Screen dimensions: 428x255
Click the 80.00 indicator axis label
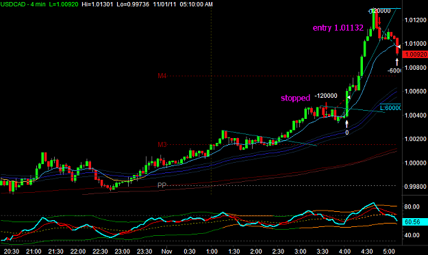(412, 206)
